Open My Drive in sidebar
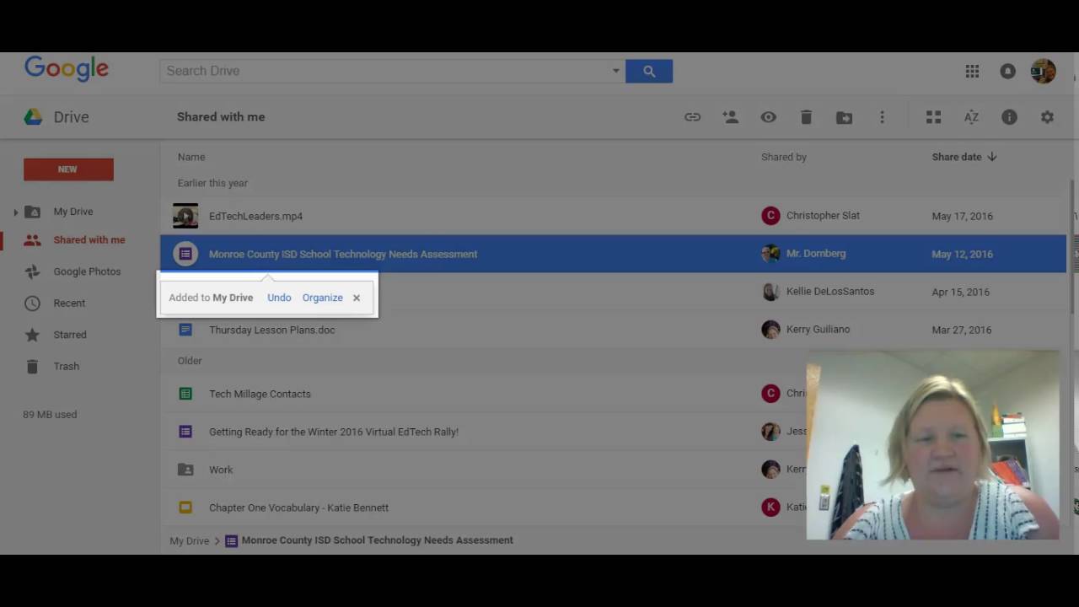 [x=73, y=212]
